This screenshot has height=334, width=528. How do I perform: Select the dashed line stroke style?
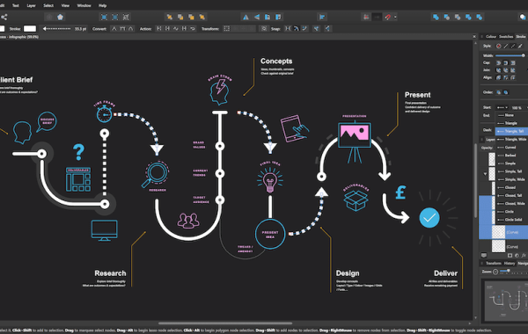[x=513, y=46]
